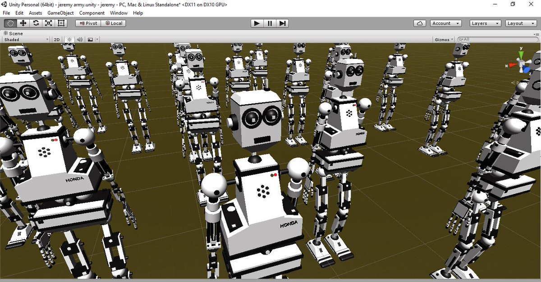The height and width of the screenshot is (282, 541).
Task: Open the Component menu
Action: tap(92, 13)
